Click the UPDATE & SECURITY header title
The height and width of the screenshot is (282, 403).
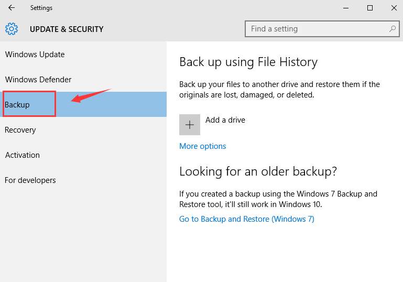click(x=67, y=29)
